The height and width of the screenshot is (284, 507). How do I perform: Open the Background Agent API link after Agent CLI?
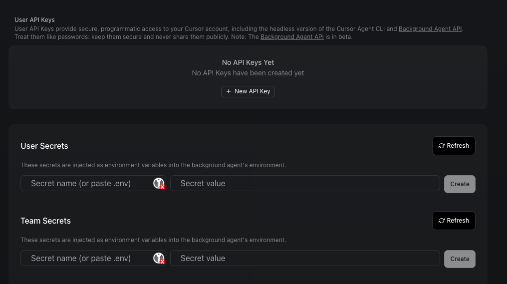tap(430, 29)
